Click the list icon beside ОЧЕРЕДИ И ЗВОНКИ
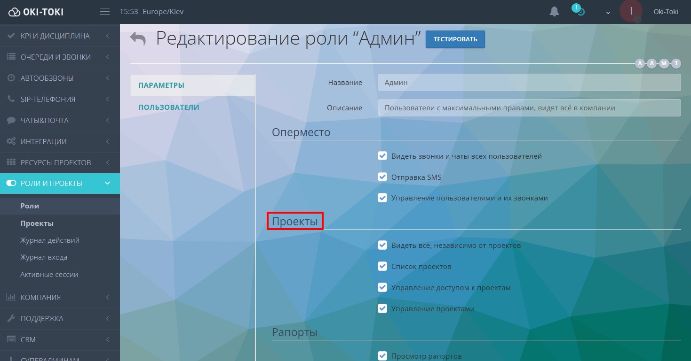 (11, 57)
